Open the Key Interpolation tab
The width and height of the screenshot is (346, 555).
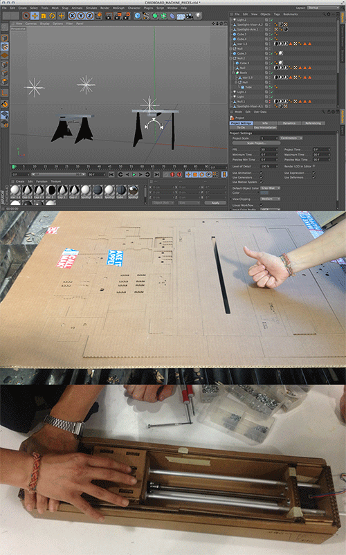(265, 127)
